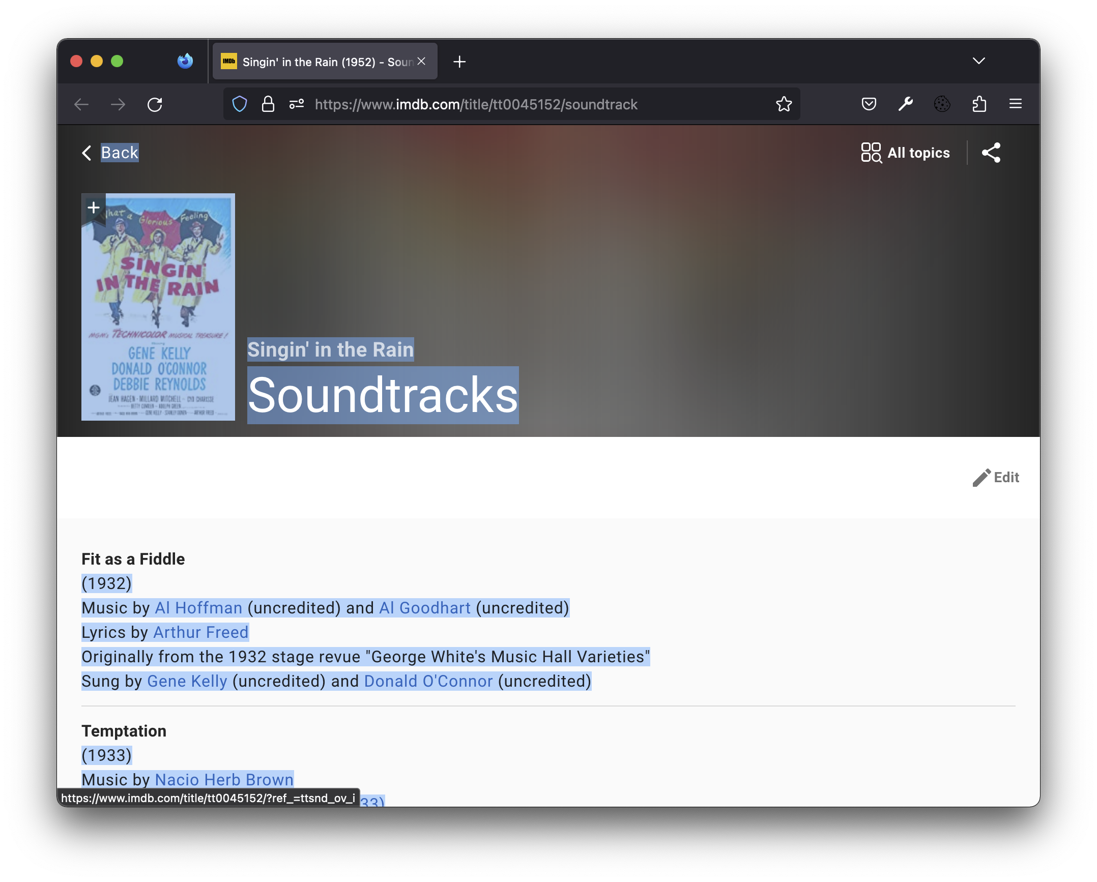Open the Firefox application hamburger menu

[x=1016, y=104]
